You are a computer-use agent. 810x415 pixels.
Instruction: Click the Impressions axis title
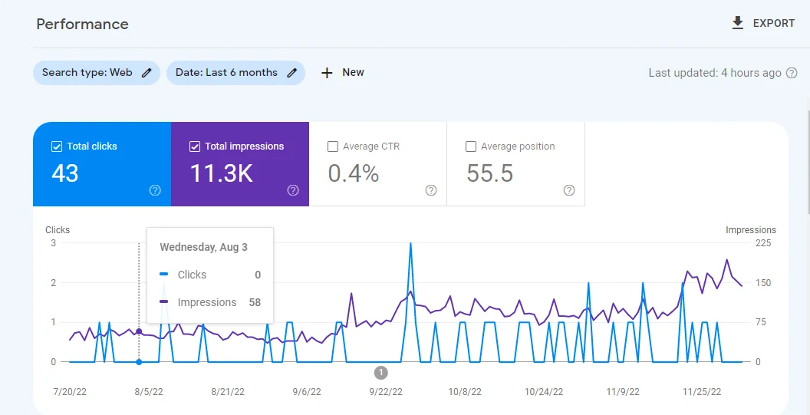click(x=751, y=230)
